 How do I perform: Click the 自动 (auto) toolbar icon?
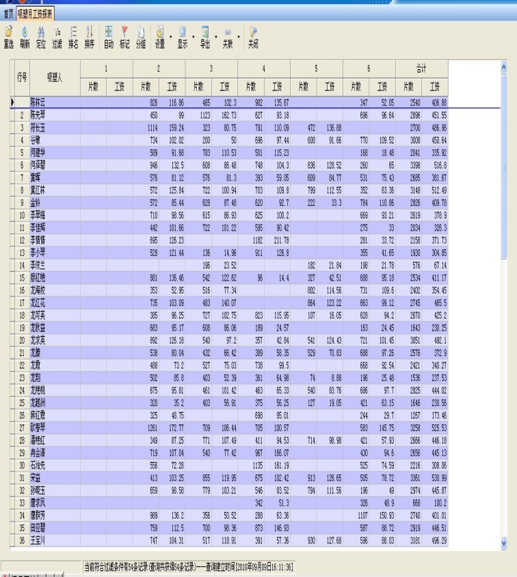pyautogui.click(x=109, y=37)
